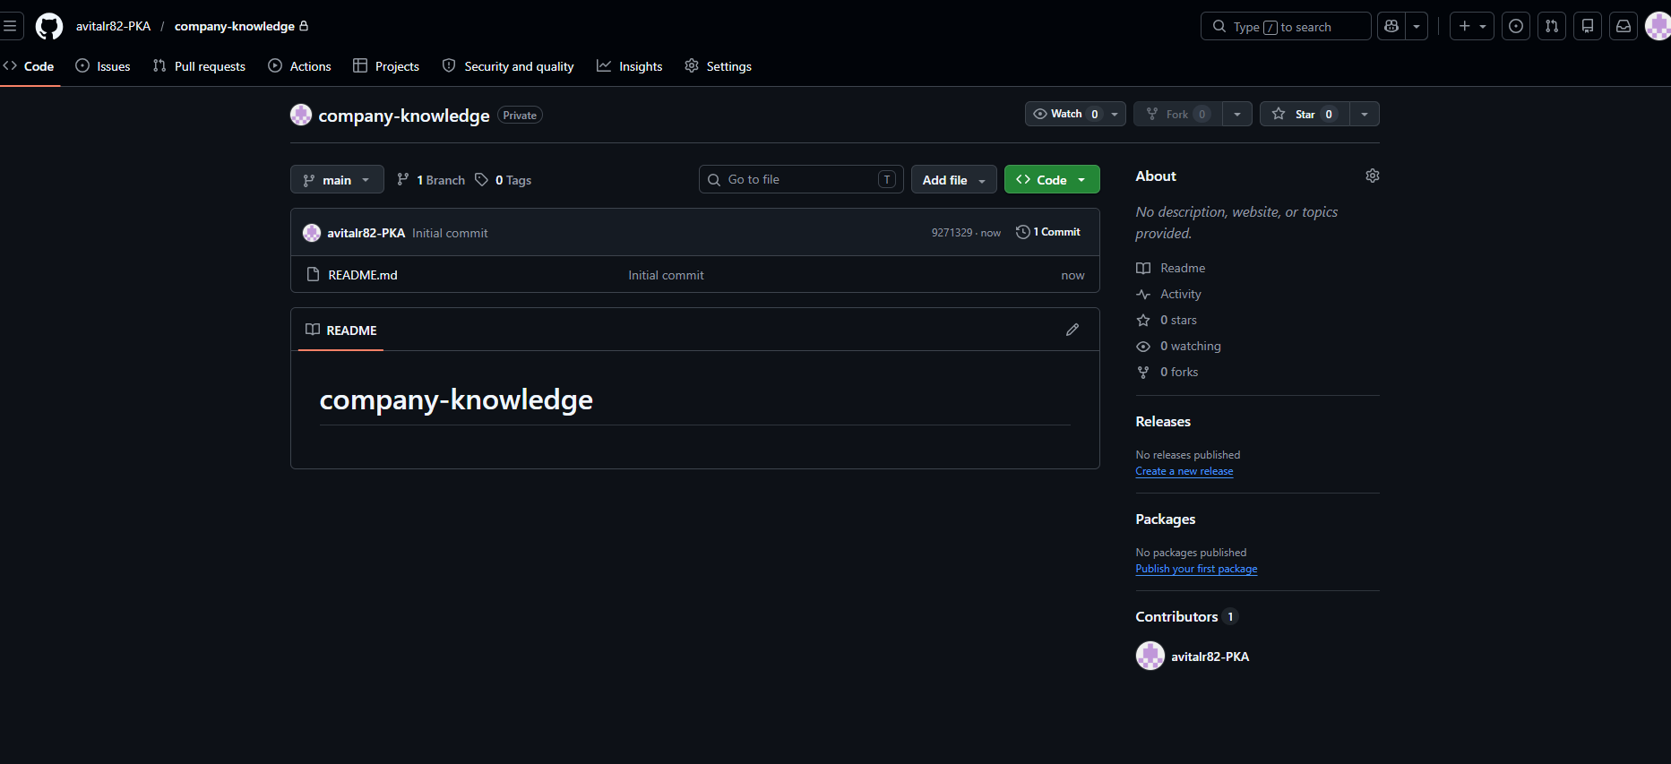Viewport: 1671px width, 764px height.
Task: Open About settings gear icon
Action: 1372,176
